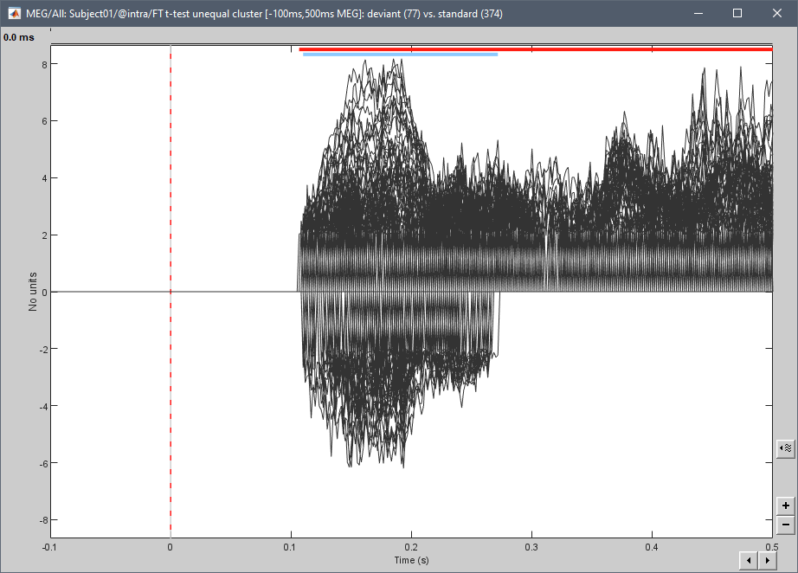Click the 0.0 ms time label
Screen dimensions: 798x573
[19, 38]
